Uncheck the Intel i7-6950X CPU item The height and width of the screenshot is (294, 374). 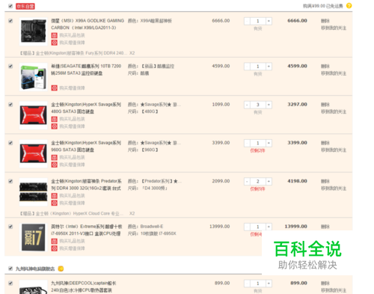click(10, 227)
